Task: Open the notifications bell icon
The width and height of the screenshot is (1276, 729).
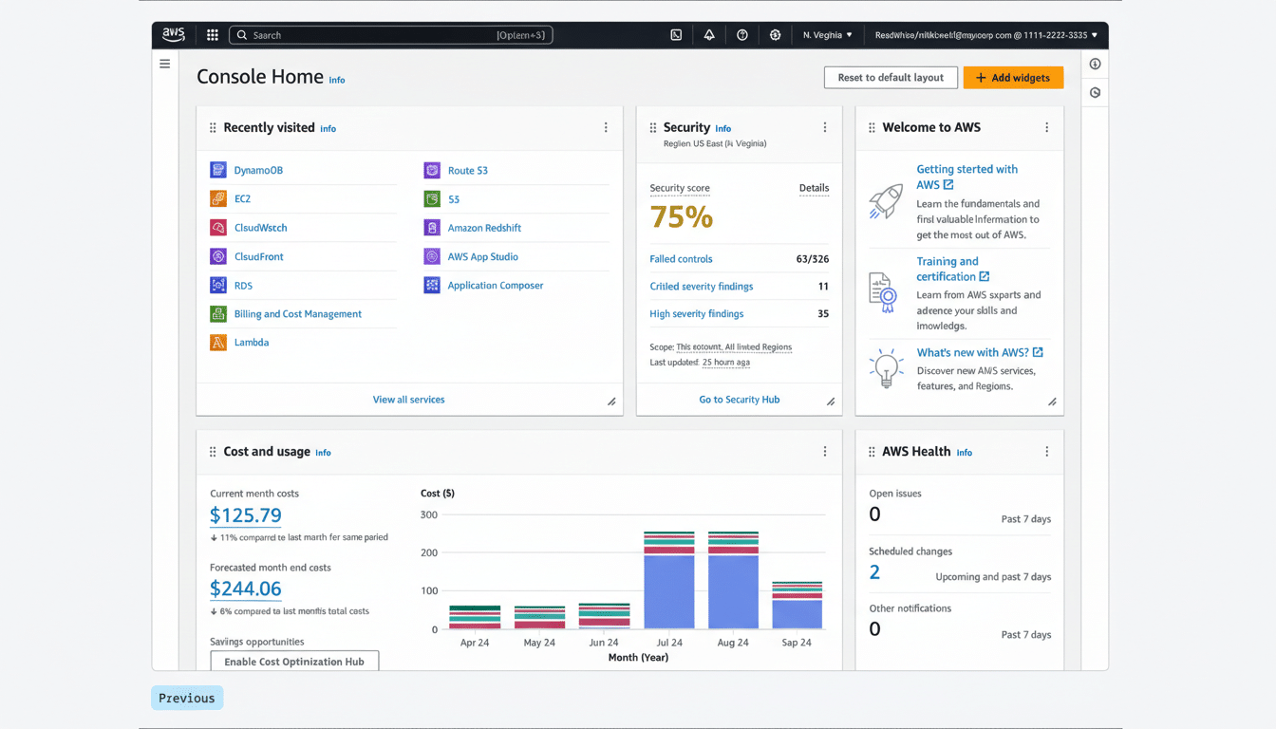Action: click(x=708, y=34)
